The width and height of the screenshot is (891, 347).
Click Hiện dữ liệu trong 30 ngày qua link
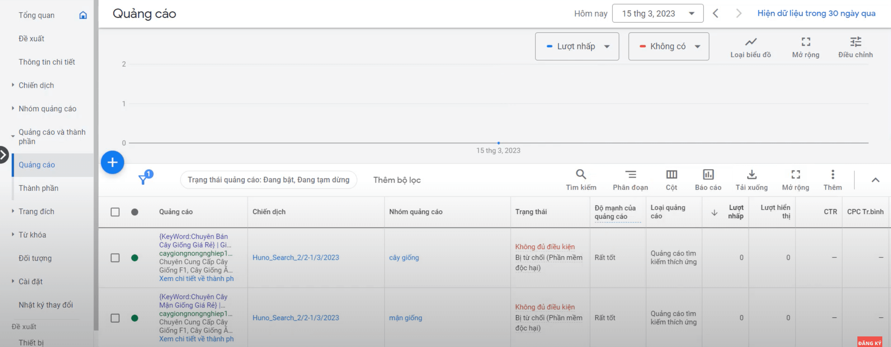coord(816,13)
